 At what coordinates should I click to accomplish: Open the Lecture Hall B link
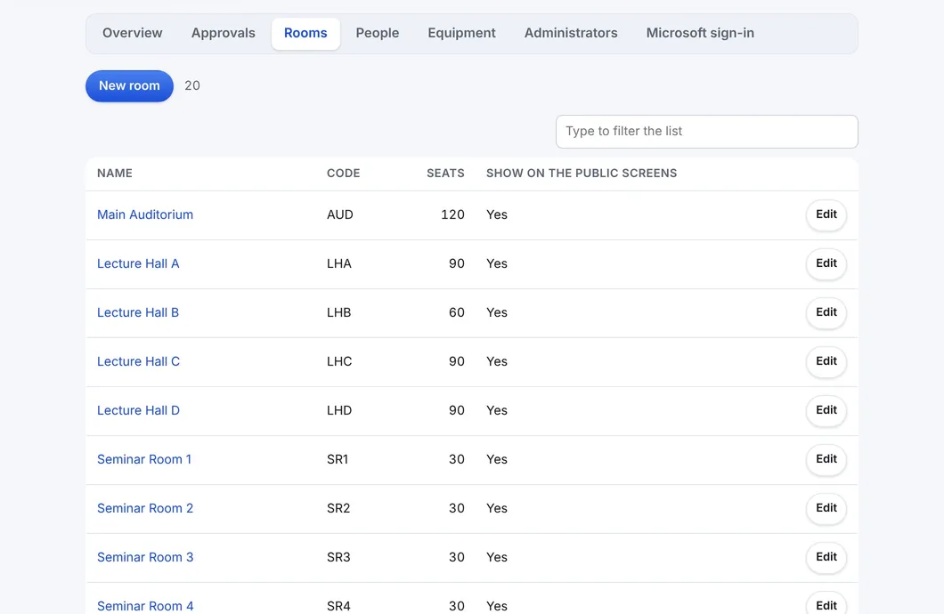tap(138, 312)
